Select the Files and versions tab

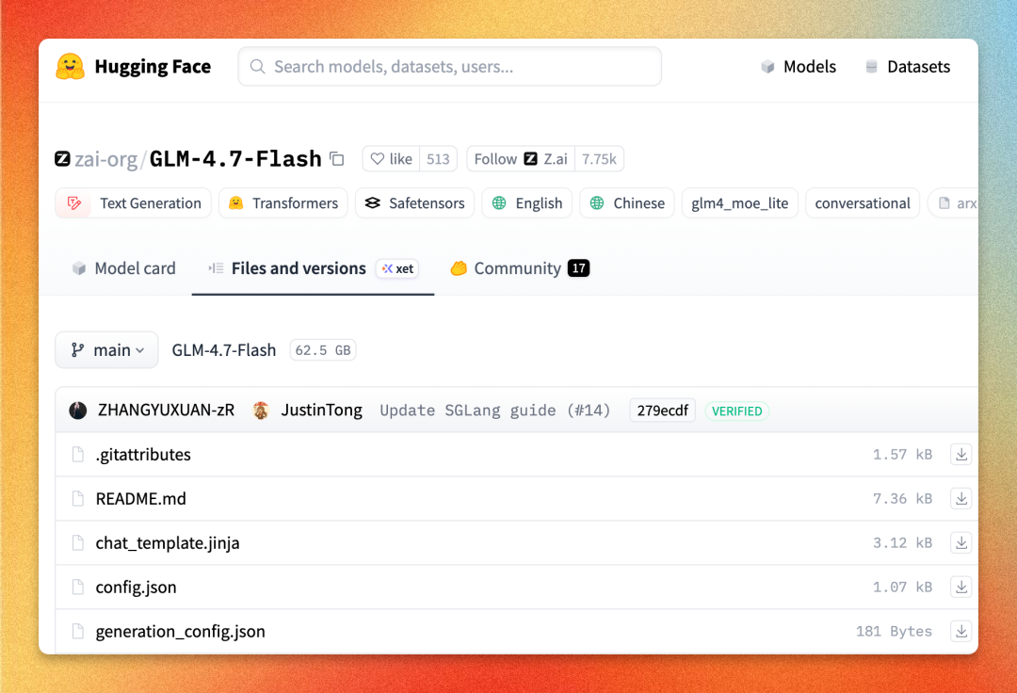pos(313,268)
